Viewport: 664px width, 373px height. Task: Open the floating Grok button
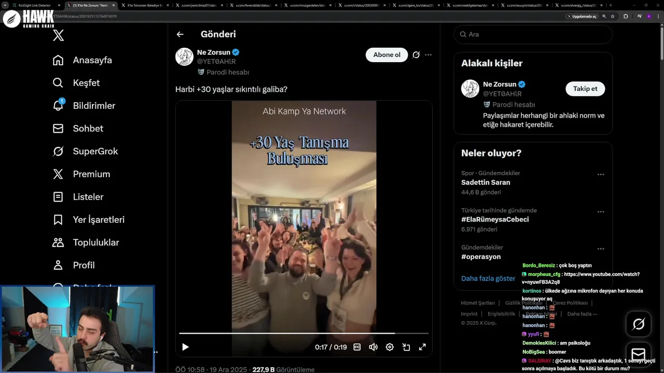pyautogui.click(x=639, y=324)
